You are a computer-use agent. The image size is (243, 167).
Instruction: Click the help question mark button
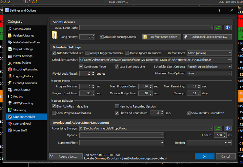[219, 10]
